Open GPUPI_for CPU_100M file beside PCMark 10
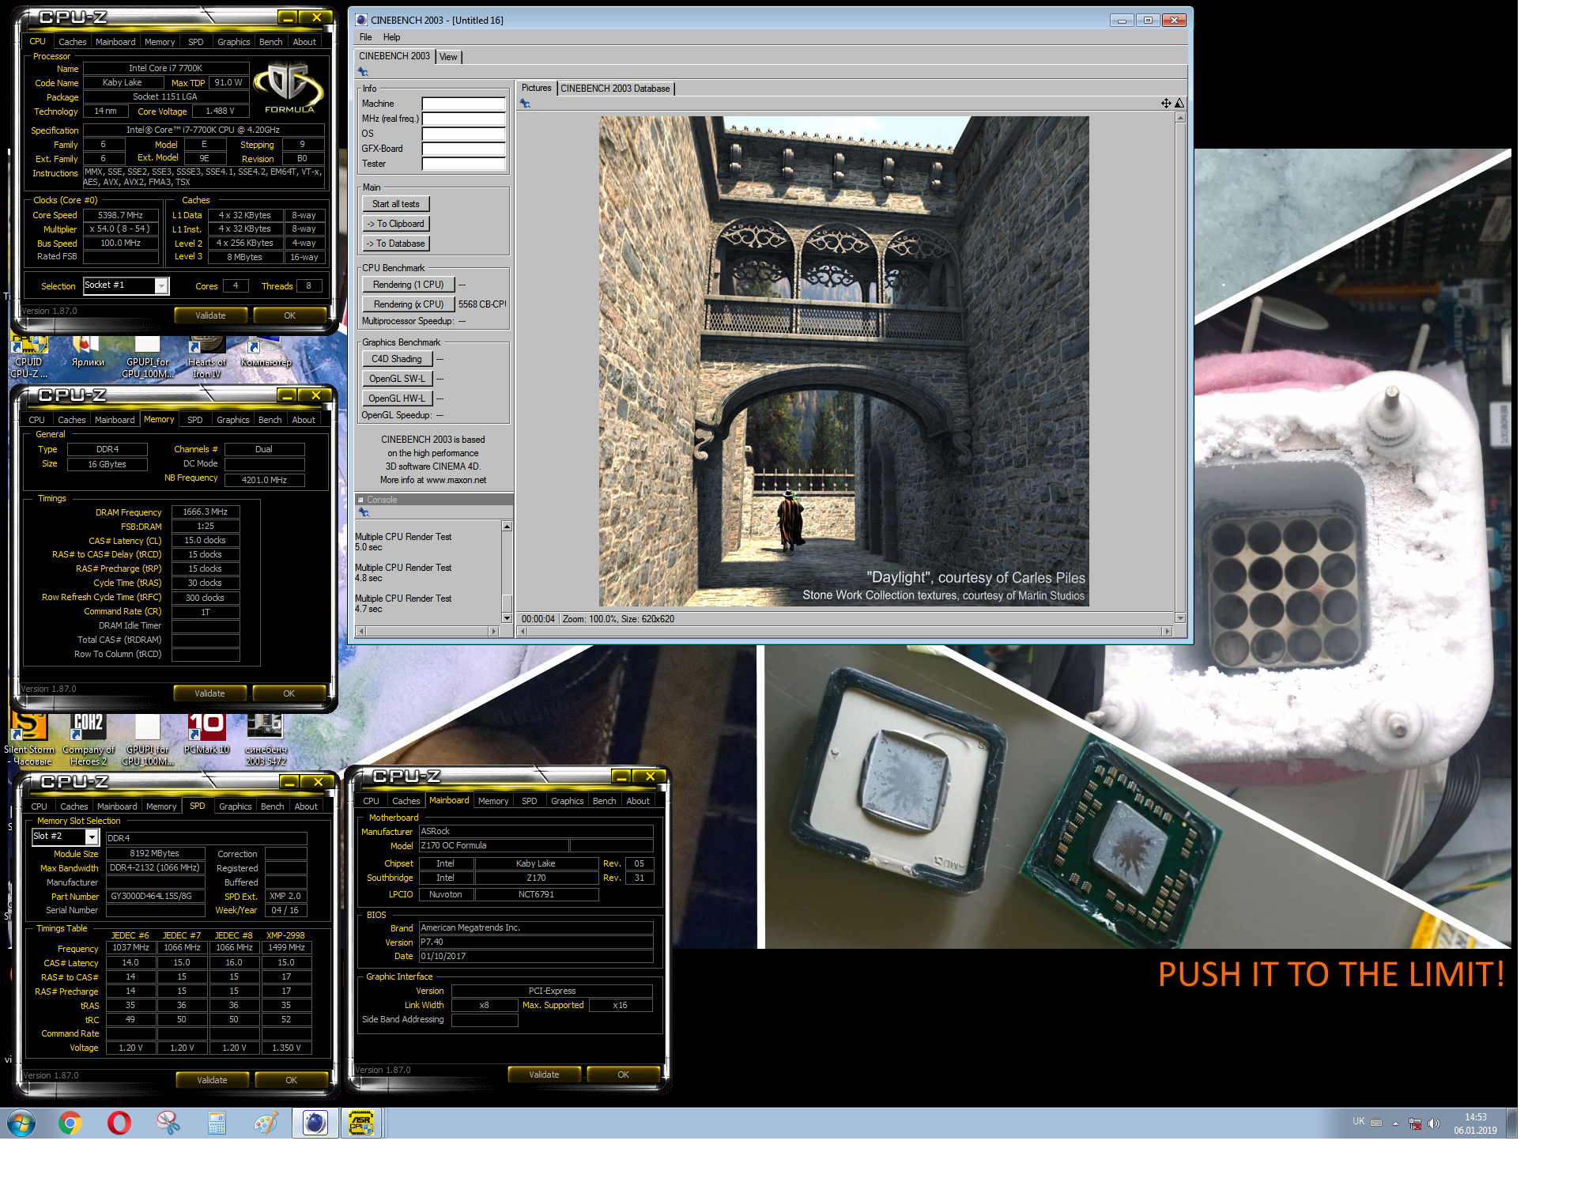Viewport: 1581px width, 1186px height. pos(148,738)
